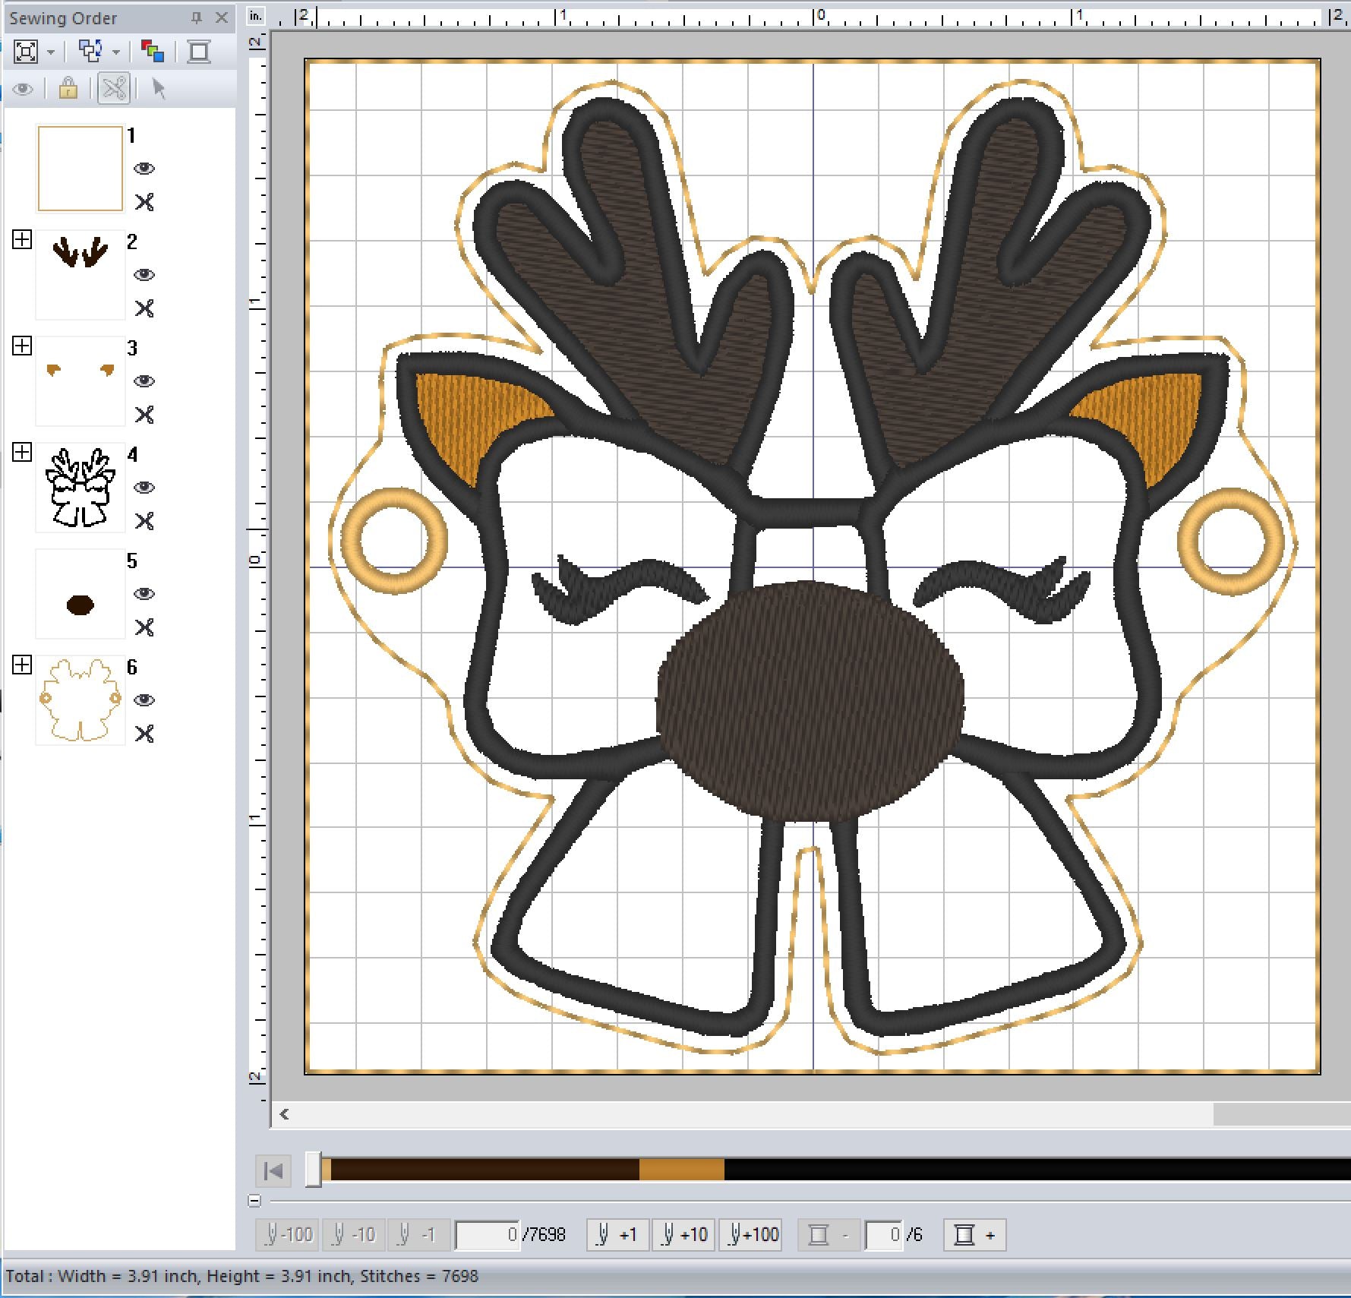
Task: Pin the Sewing Order panel
Action: 197,17
